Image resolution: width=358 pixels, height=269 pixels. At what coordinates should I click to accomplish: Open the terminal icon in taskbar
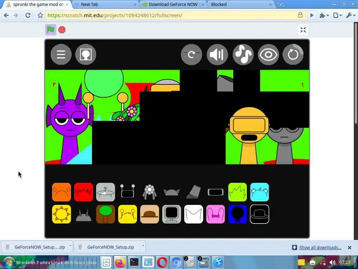click(134, 262)
